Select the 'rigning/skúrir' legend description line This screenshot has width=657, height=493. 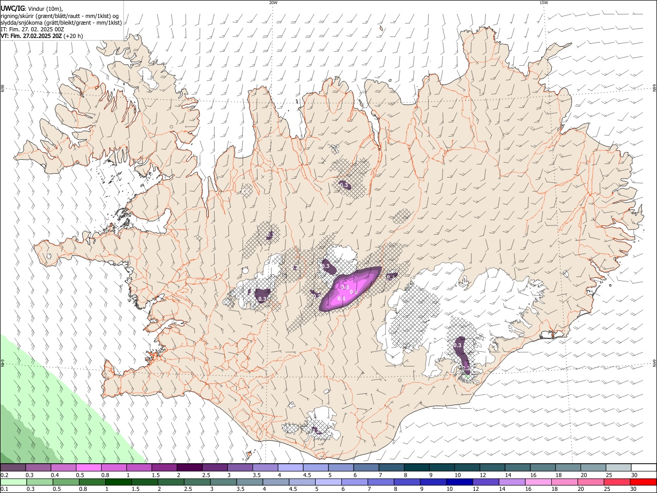60,16
